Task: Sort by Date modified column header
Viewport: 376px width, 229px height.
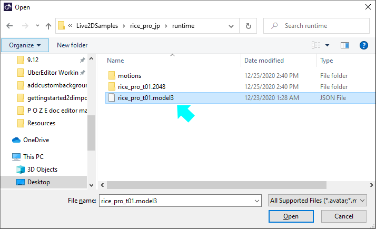Action: point(264,61)
